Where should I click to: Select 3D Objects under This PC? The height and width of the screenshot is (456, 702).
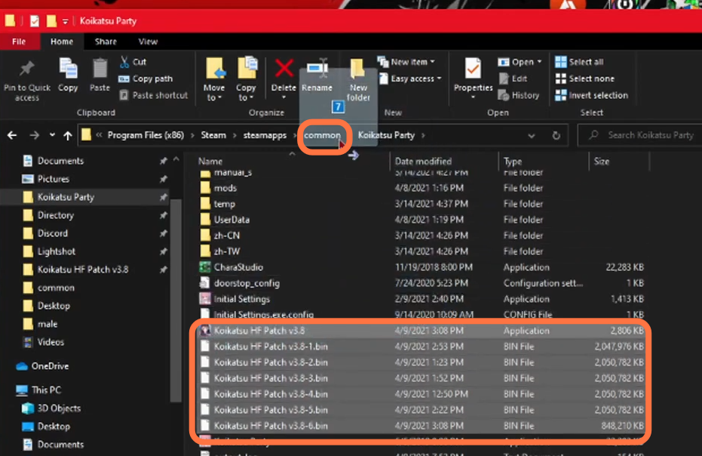[x=59, y=408]
